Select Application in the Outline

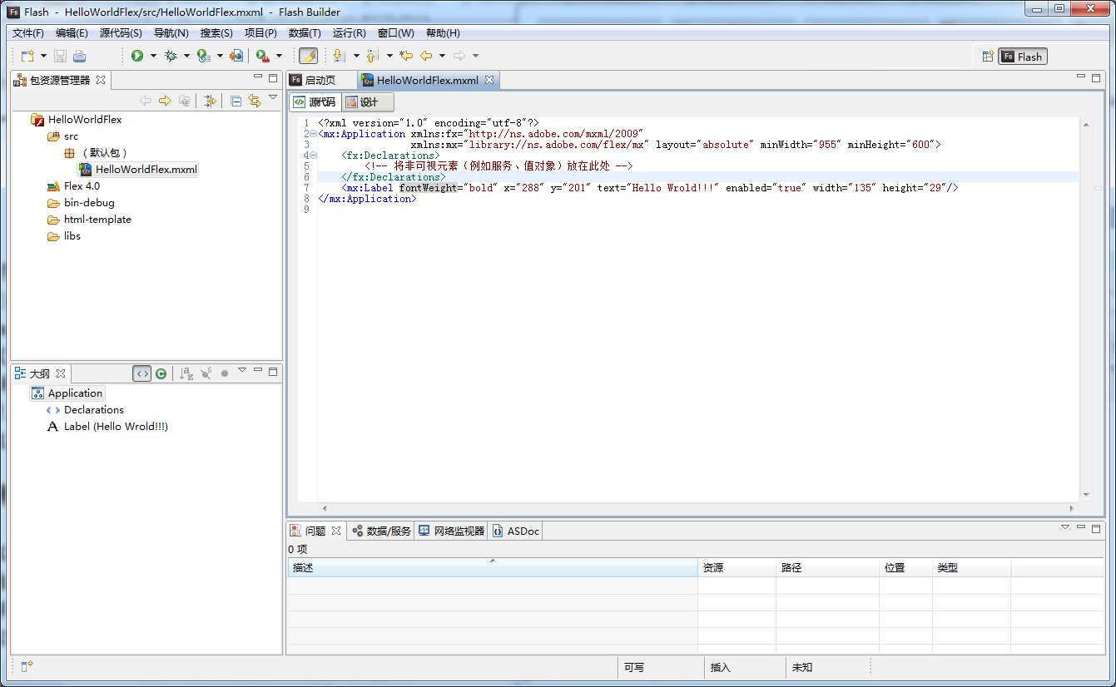(x=67, y=393)
